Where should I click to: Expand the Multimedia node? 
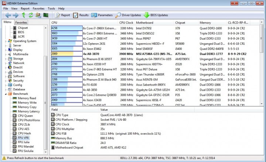click(6, 54)
